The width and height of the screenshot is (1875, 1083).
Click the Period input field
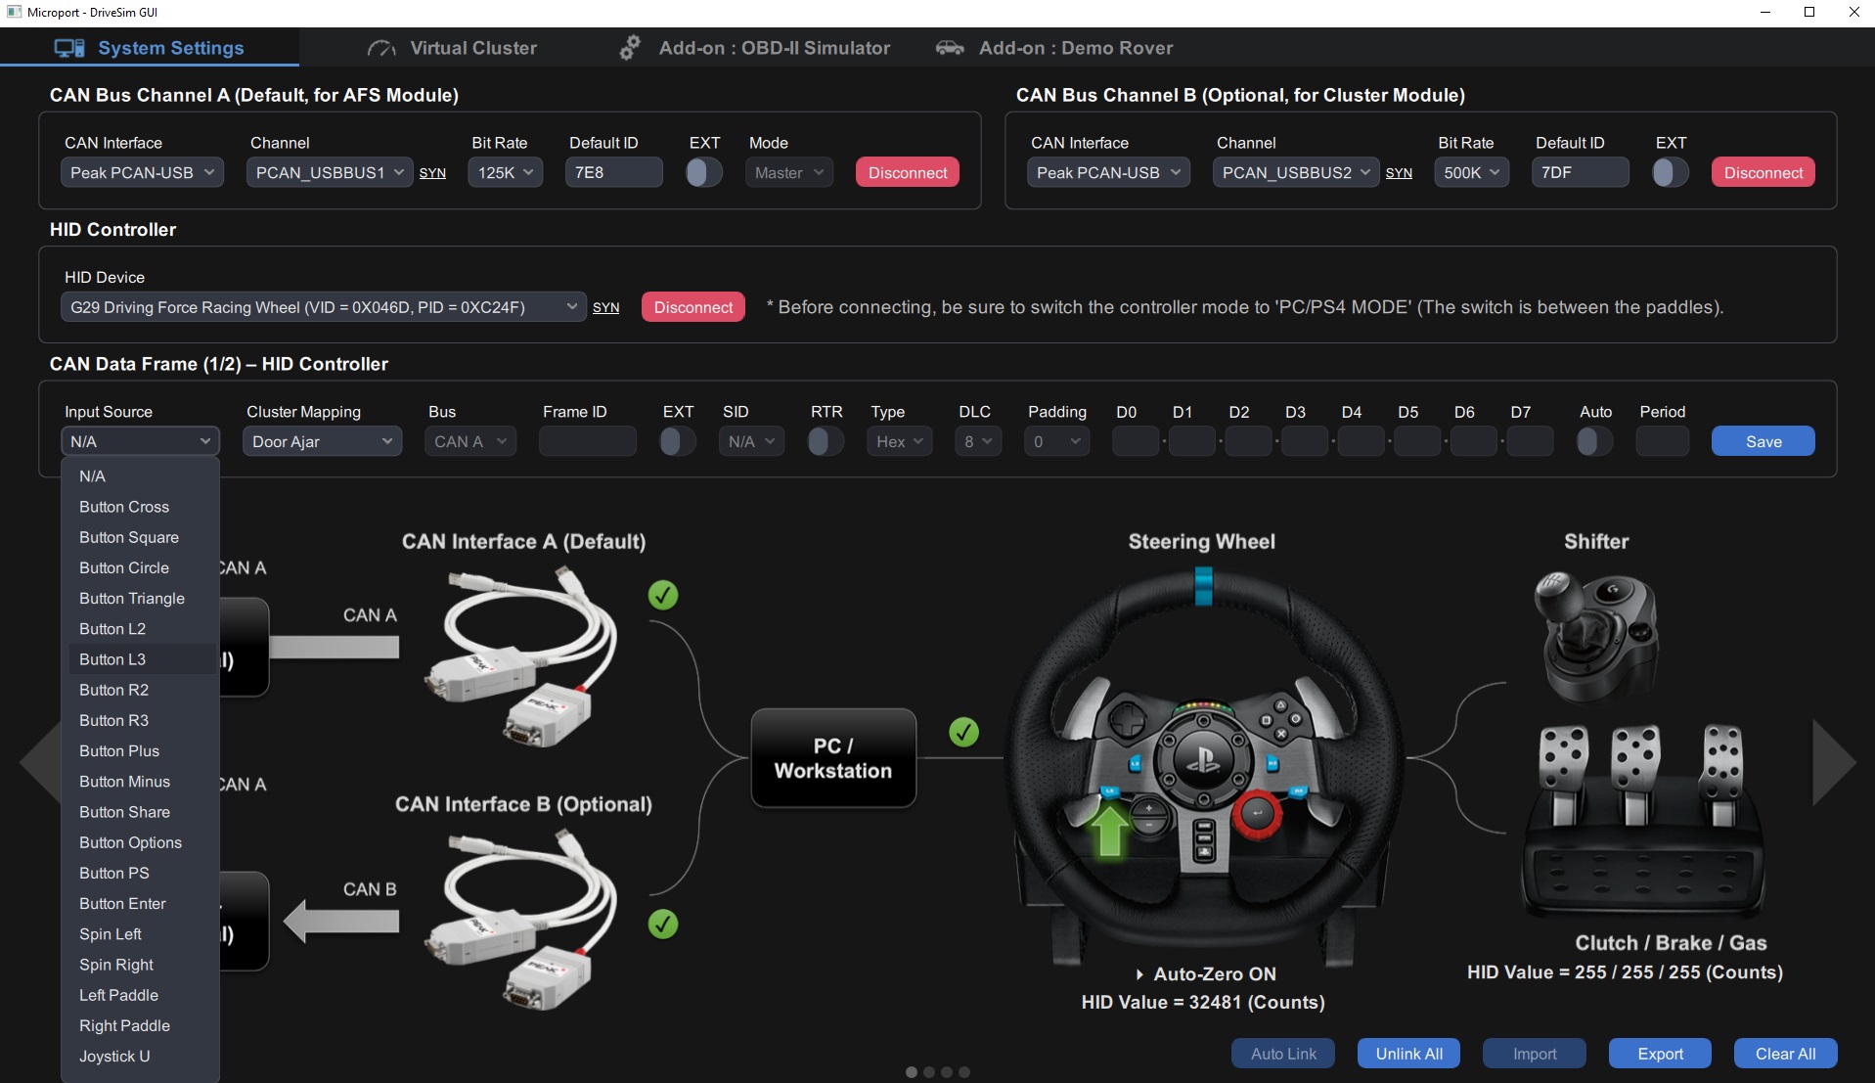pos(1663,441)
